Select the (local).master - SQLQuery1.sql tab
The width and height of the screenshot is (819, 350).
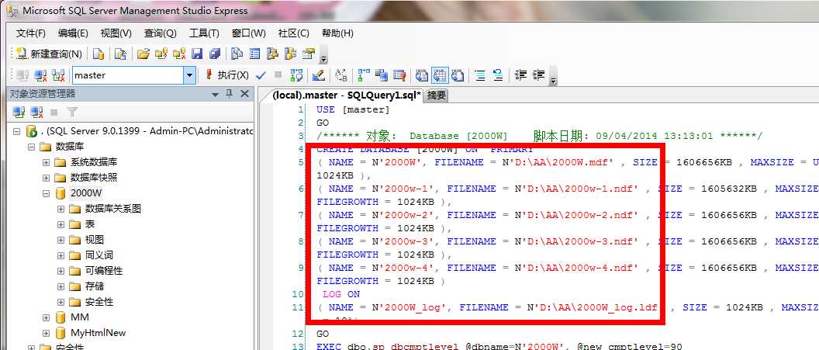pyautogui.click(x=347, y=95)
